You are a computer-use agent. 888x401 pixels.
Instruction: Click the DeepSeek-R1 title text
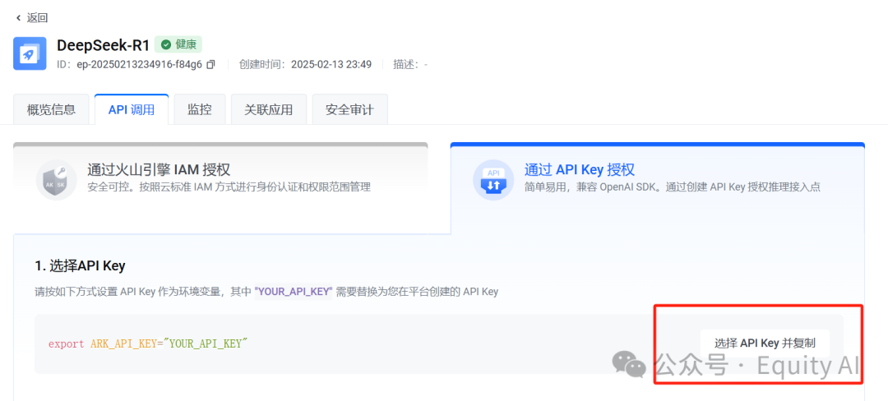click(x=103, y=45)
